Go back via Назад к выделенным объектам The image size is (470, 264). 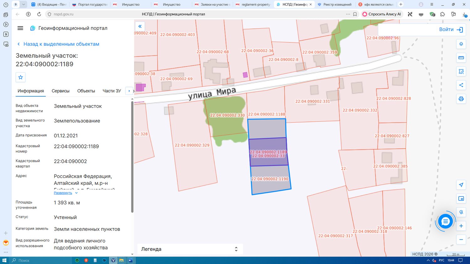(x=58, y=44)
